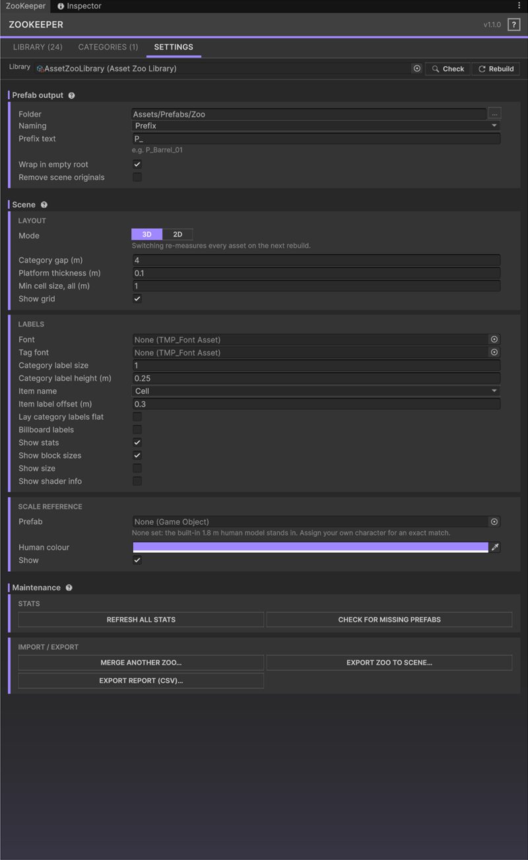Click the Prefab output help icon
This screenshot has height=860, width=528.
pyautogui.click(x=71, y=95)
